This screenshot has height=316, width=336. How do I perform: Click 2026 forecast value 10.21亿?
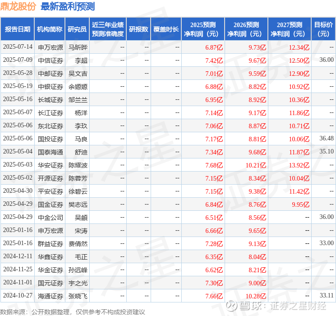[x=256, y=165]
